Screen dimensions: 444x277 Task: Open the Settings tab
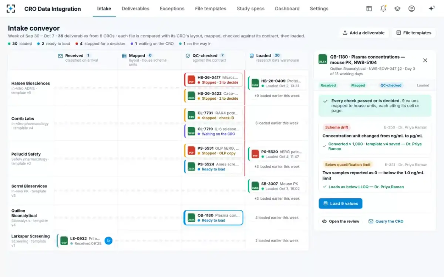[319, 8]
